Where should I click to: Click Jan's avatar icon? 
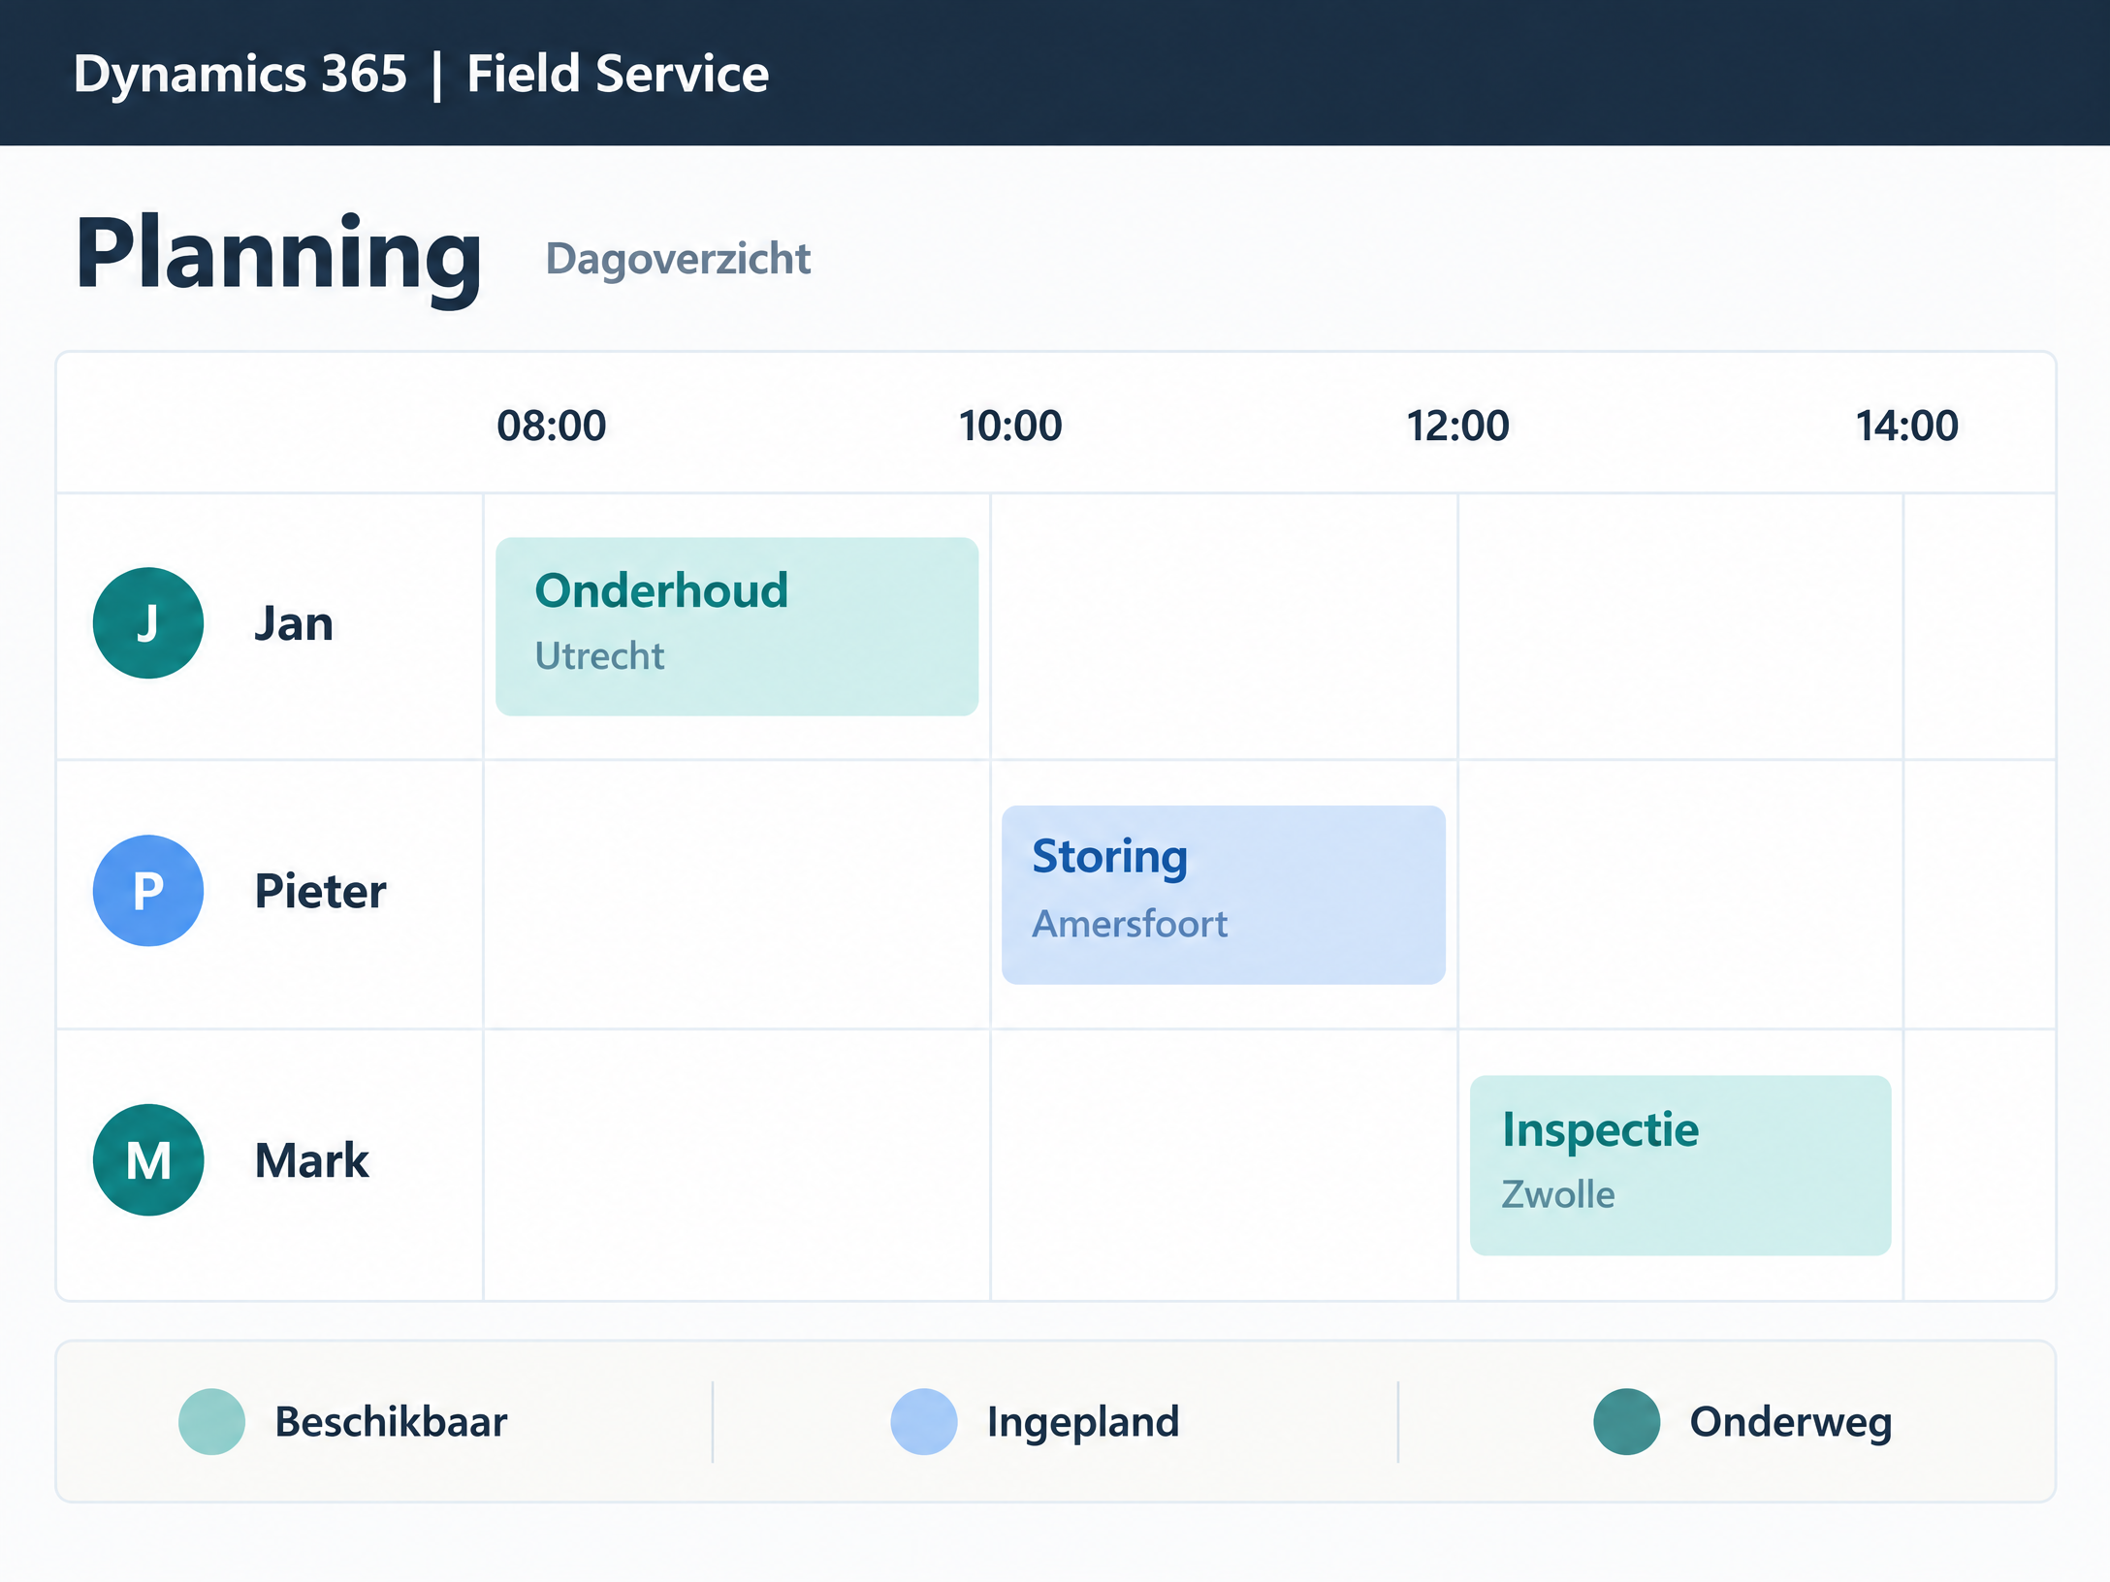click(x=148, y=622)
